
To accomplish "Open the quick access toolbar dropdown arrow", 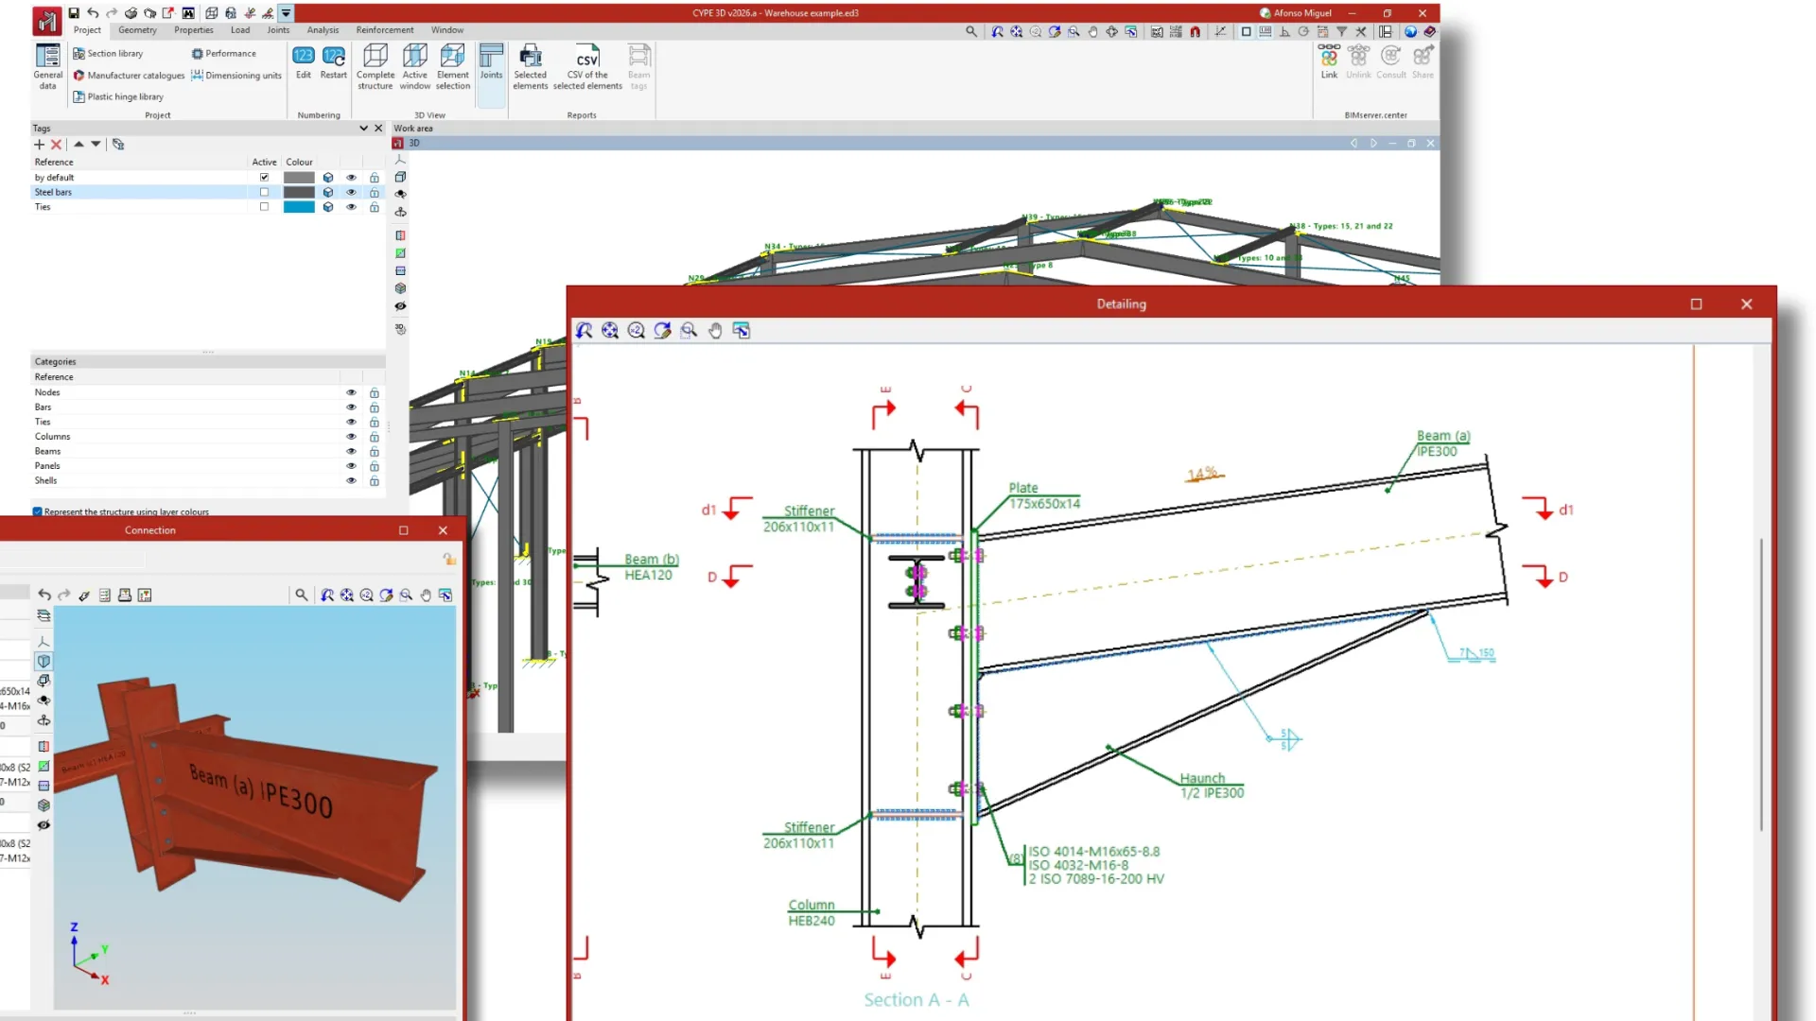I will [x=286, y=13].
